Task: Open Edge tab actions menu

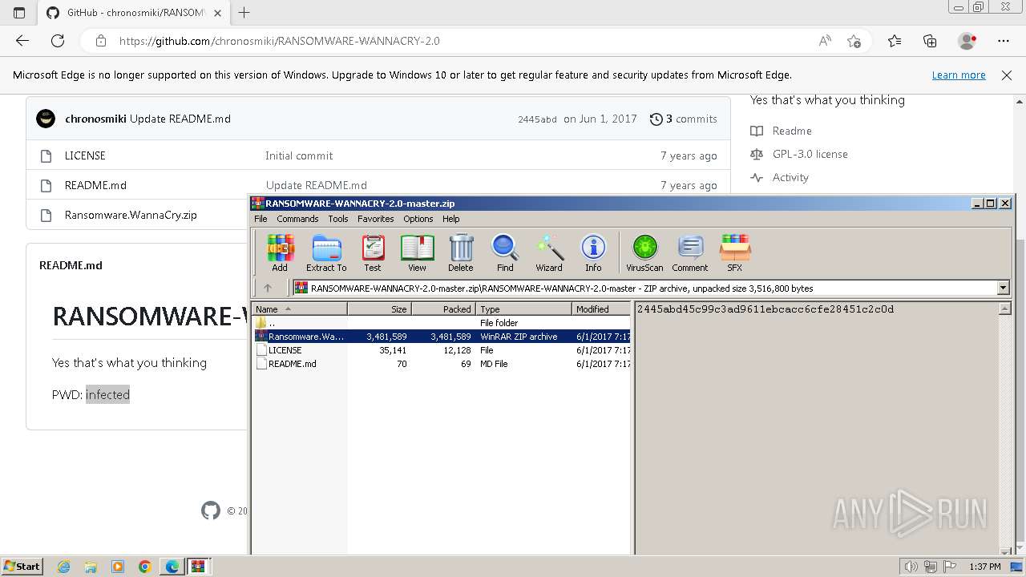Action: [19, 13]
